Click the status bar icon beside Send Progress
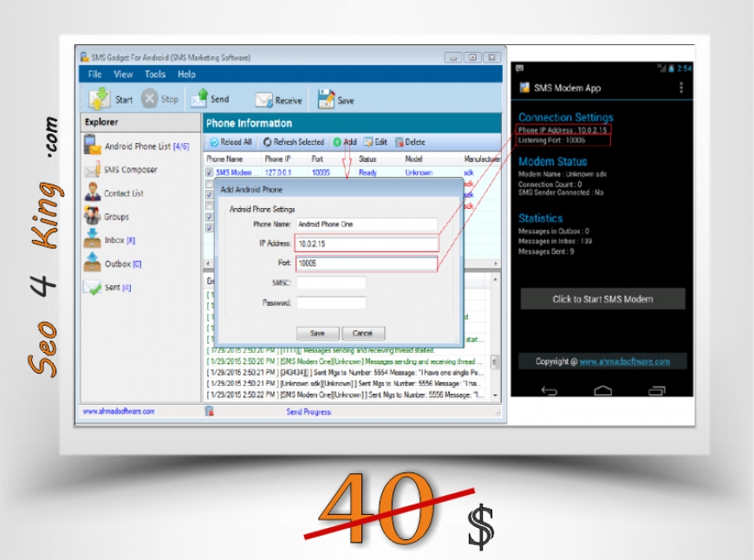754x560 pixels. [x=209, y=411]
